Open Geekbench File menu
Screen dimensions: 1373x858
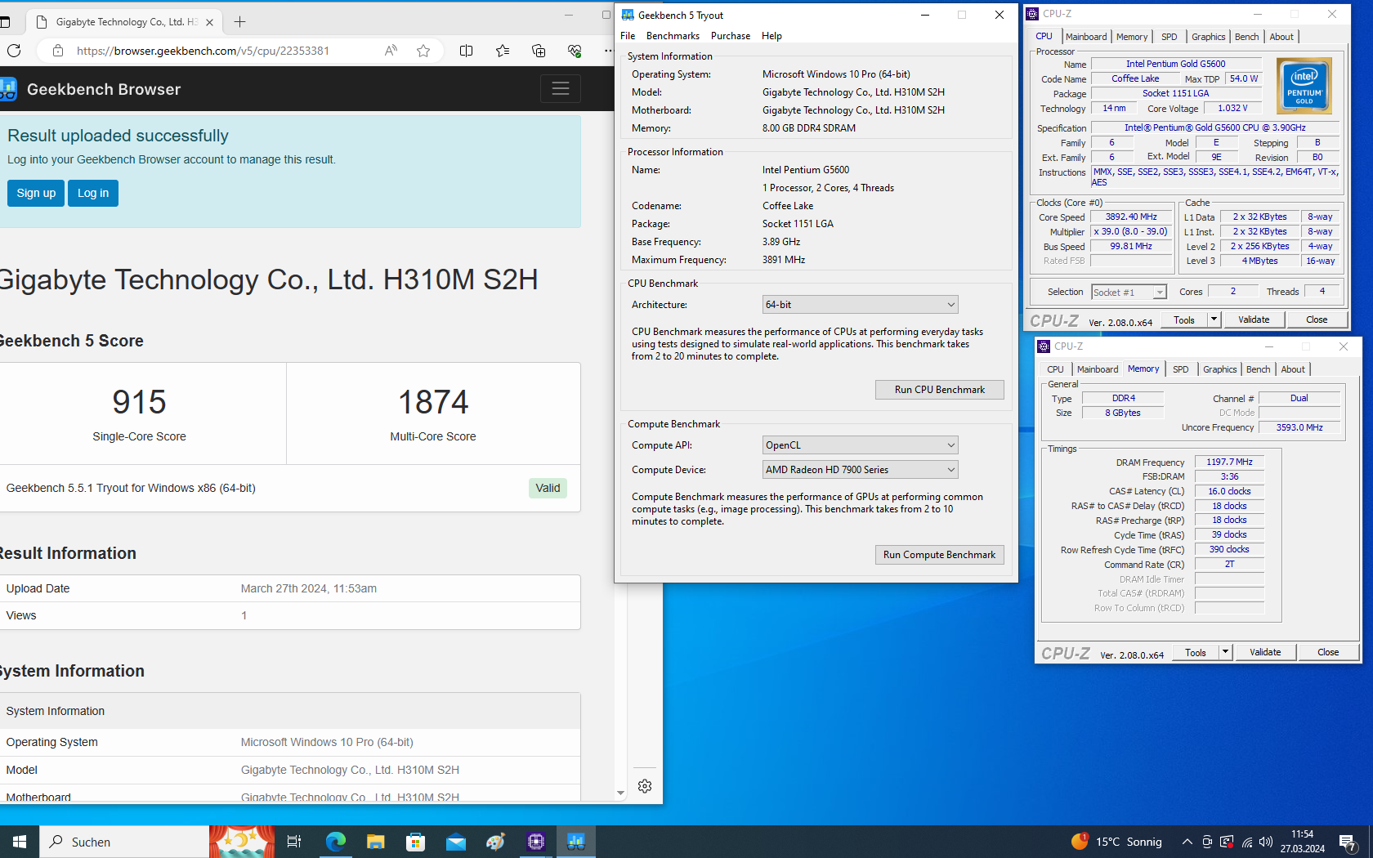coord(628,36)
